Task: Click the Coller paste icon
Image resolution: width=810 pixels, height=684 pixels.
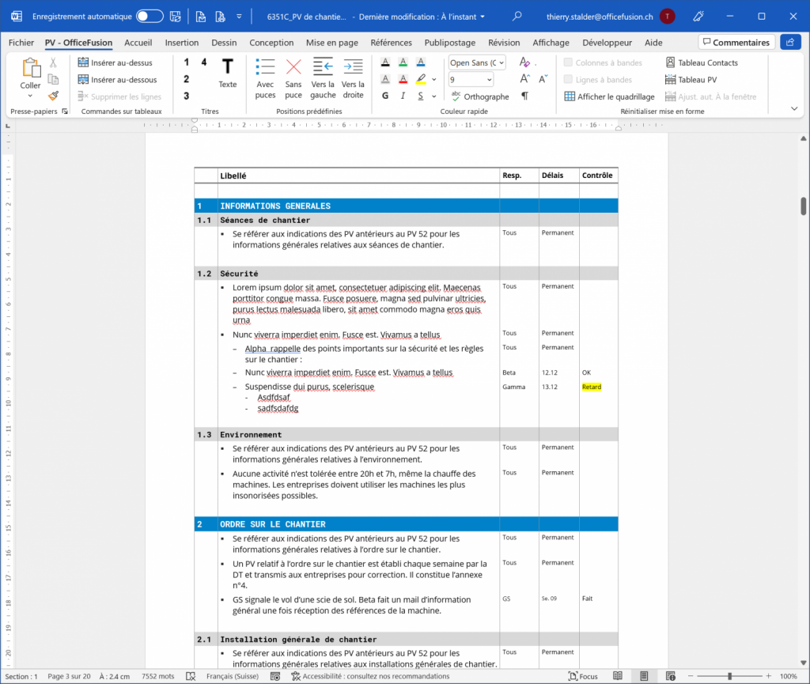Action: coord(31,68)
